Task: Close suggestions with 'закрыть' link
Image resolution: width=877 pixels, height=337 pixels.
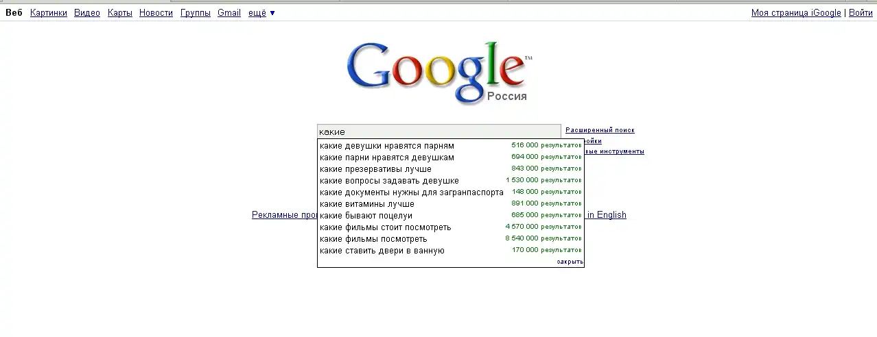Action: [570, 262]
